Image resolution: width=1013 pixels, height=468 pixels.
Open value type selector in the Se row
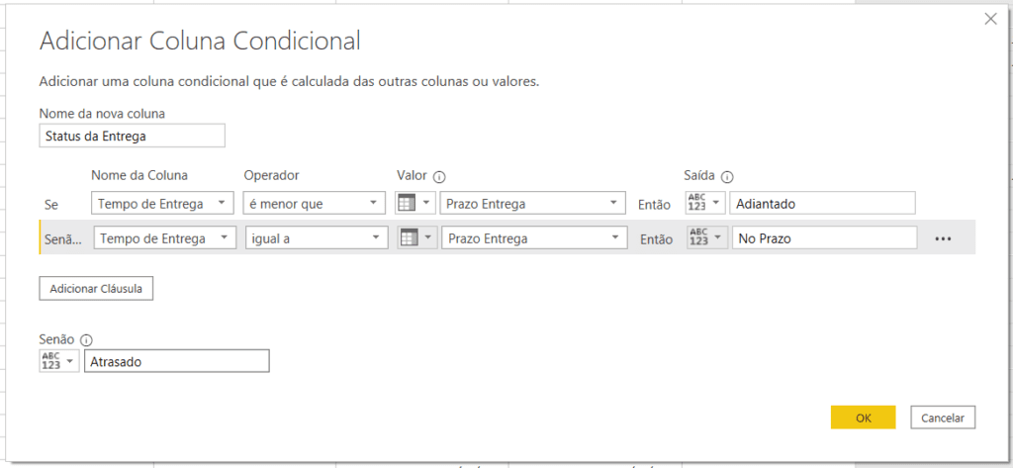coord(414,203)
